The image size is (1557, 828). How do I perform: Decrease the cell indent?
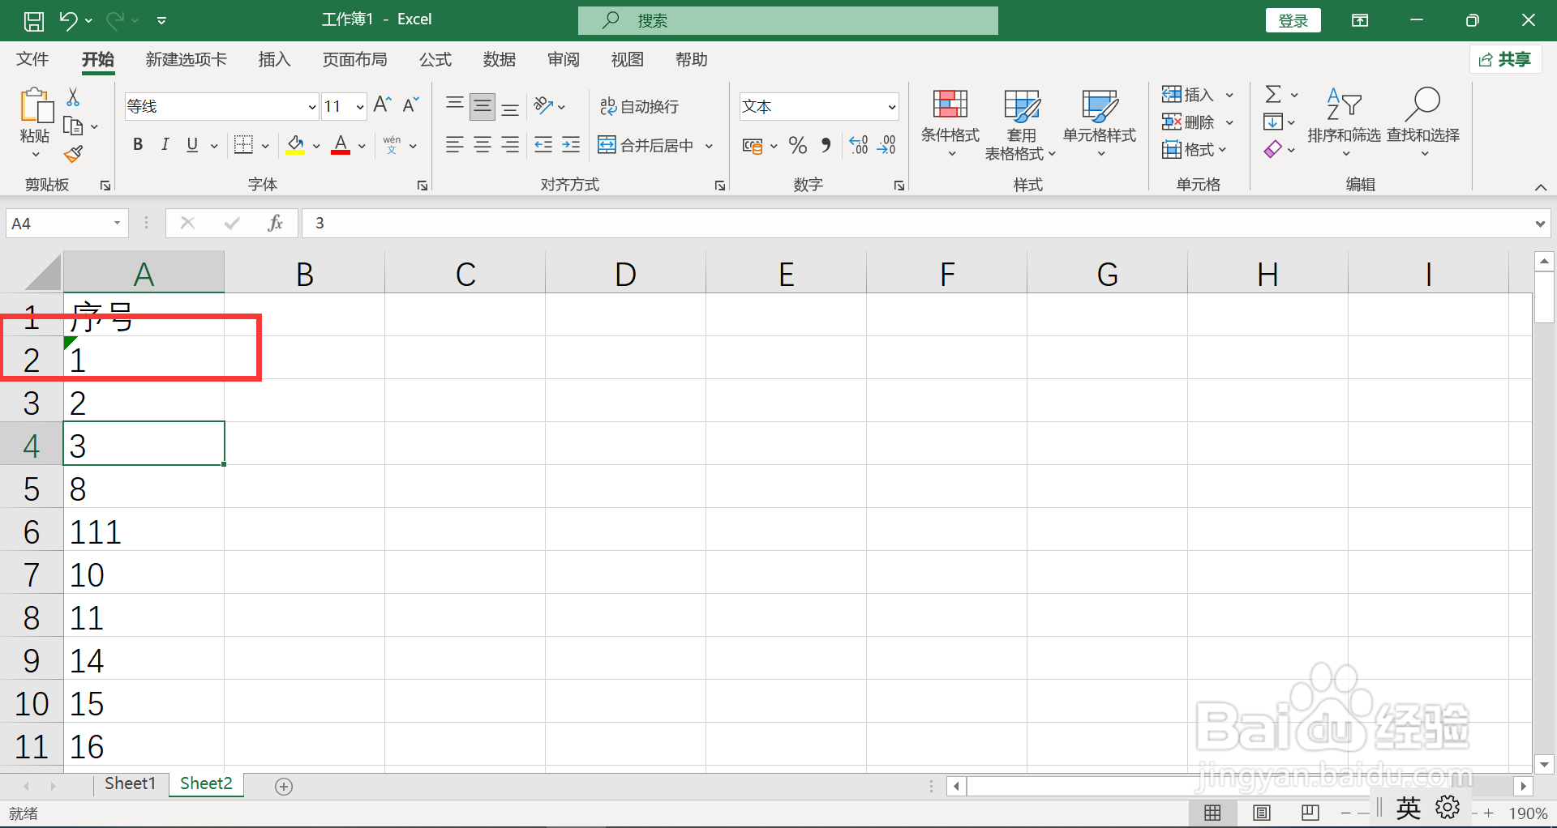click(x=543, y=145)
